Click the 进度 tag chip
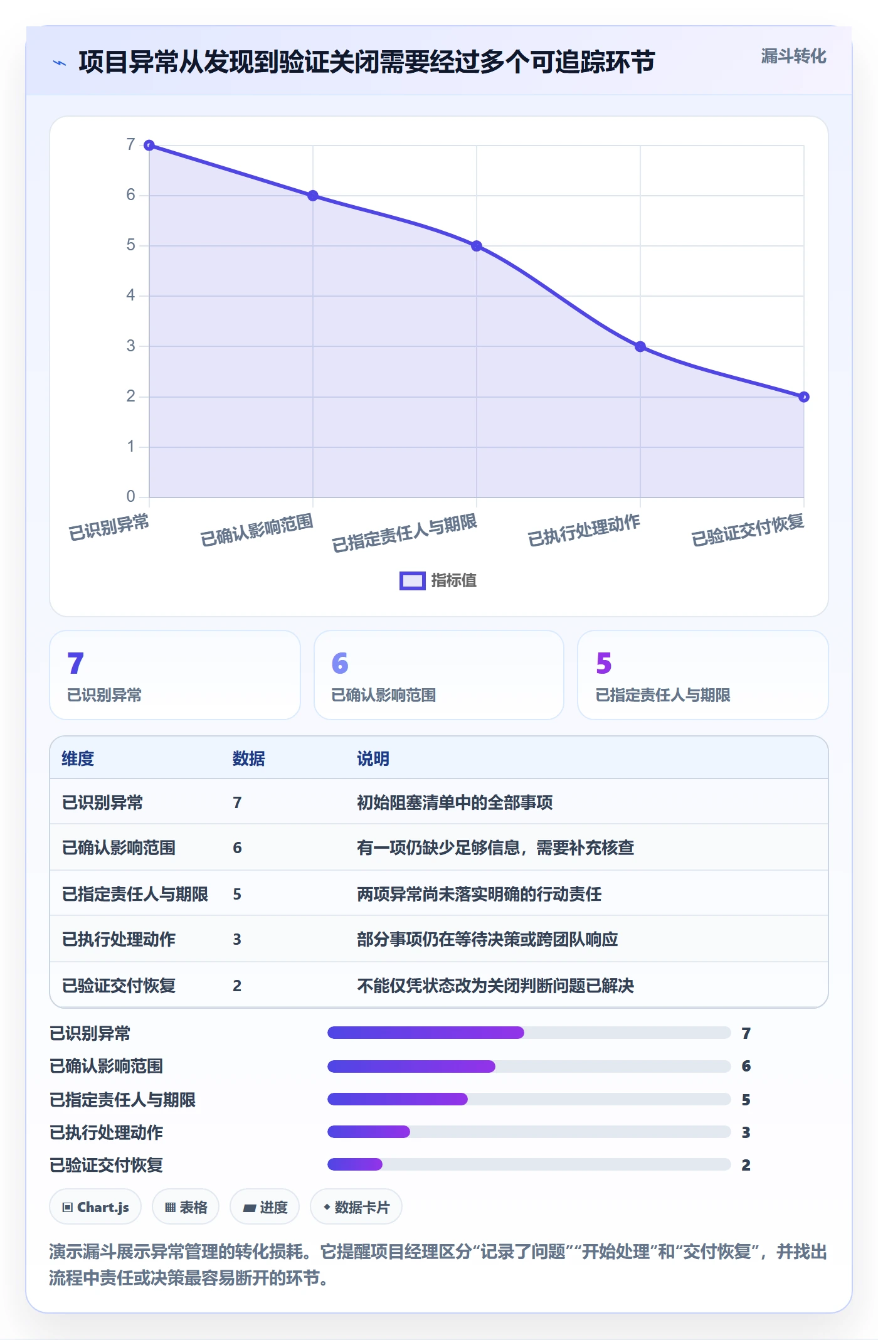Viewport: 878px width, 1340px height. tap(265, 1207)
